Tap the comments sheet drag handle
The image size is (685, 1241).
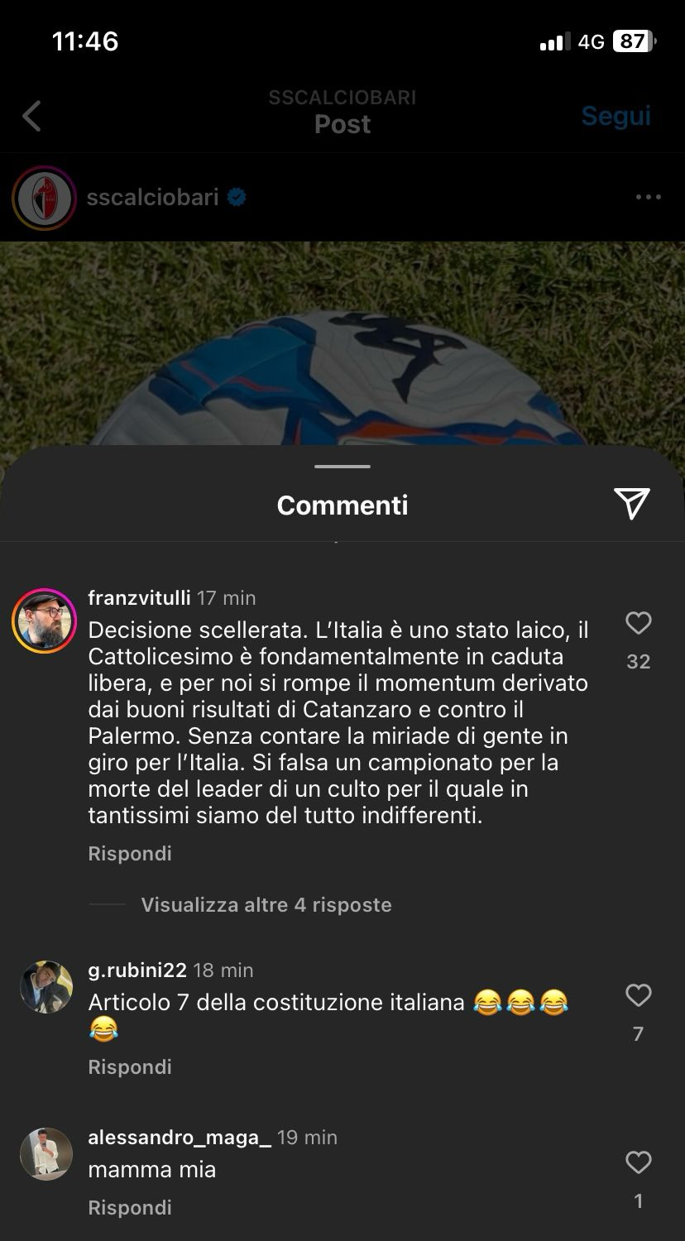[x=342, y=467]
